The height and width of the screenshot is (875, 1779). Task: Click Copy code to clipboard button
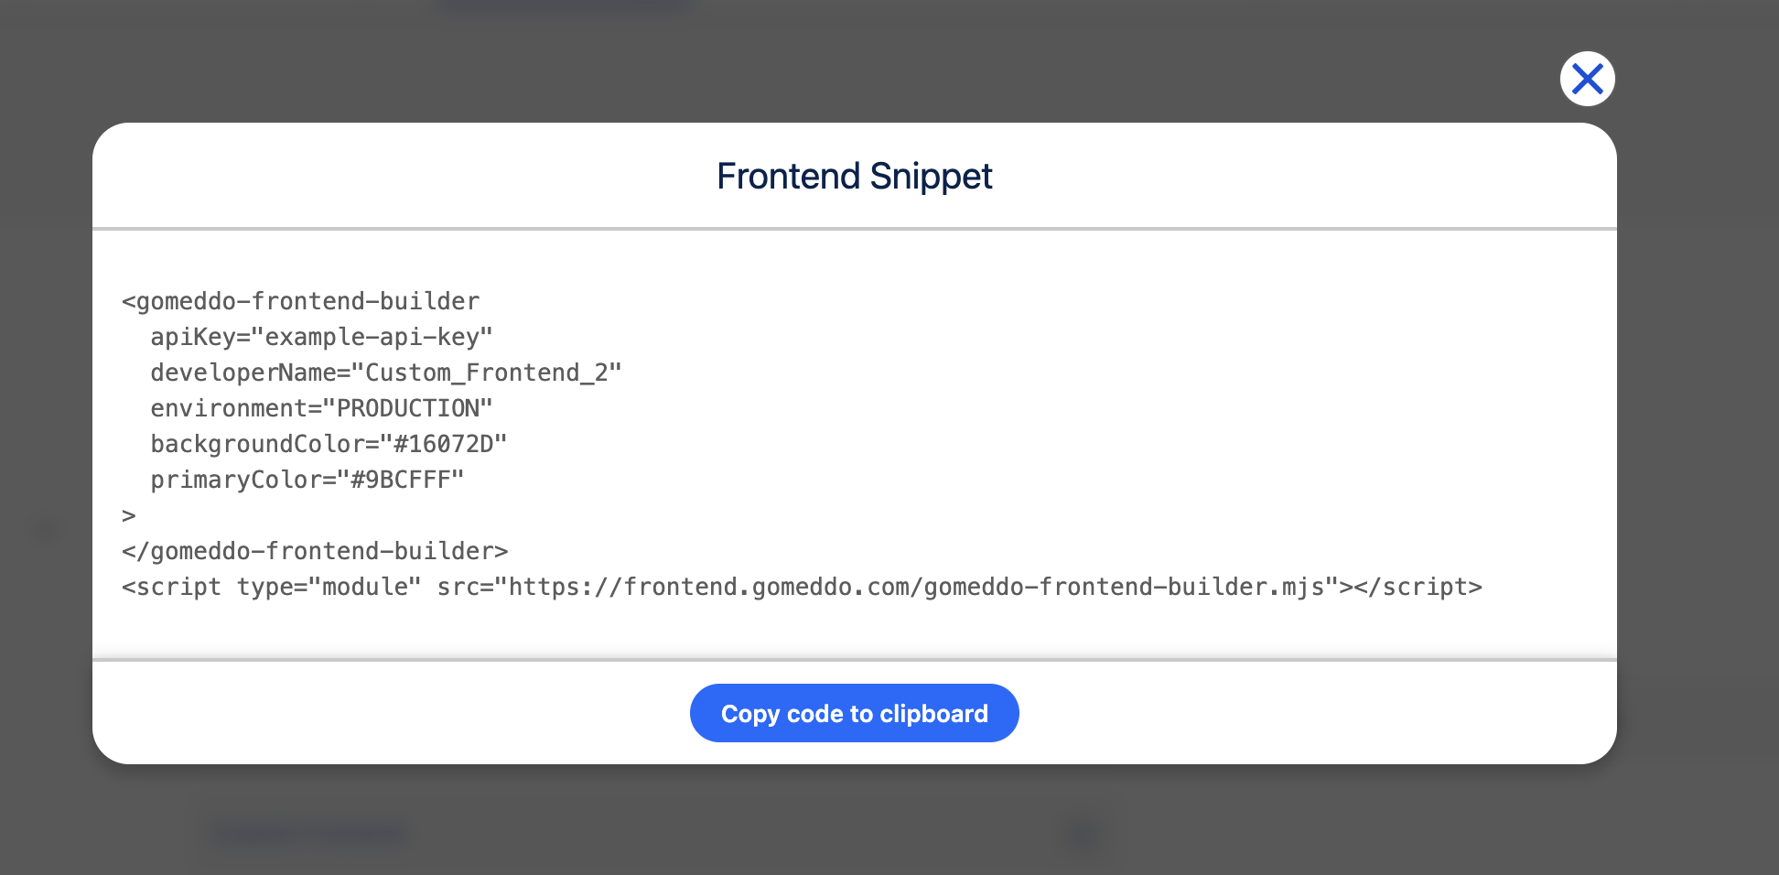coord(854,713)
